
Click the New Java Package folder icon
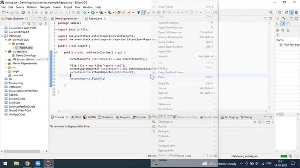(124, 13)
